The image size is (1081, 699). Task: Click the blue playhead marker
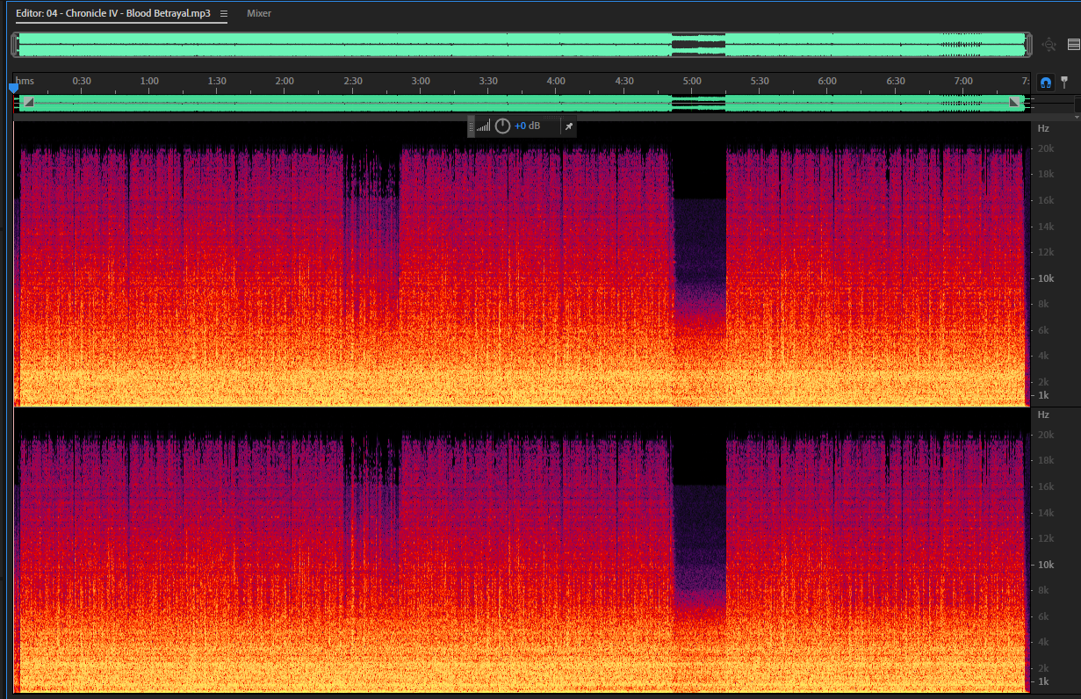coord(13,88)
